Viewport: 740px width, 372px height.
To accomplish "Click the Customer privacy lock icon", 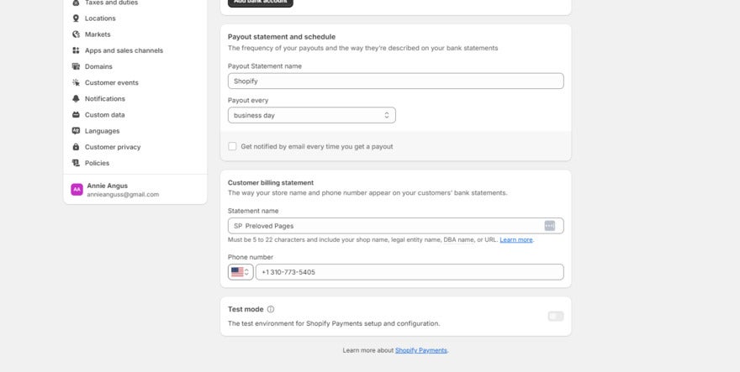I will (x=76, y=147).
